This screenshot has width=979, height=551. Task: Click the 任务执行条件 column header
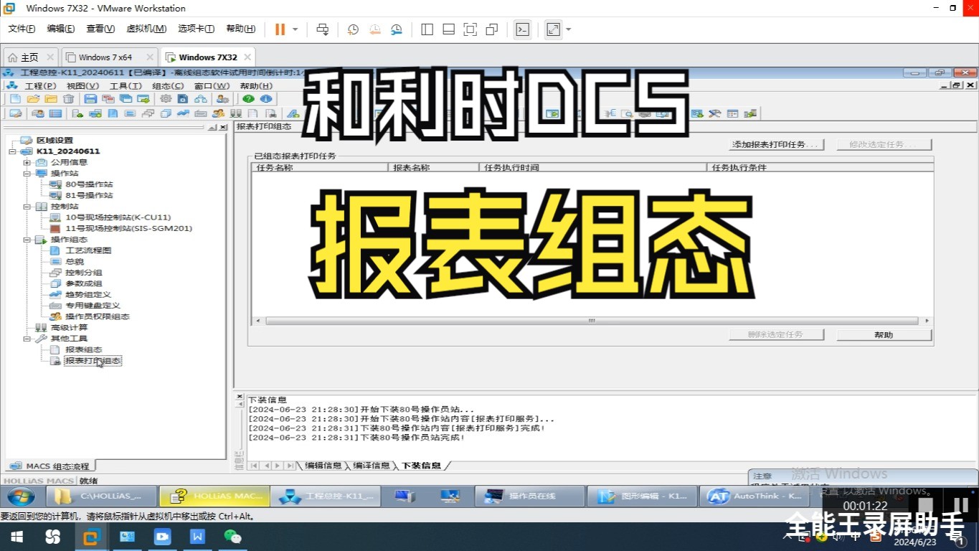tap(820, 167)
